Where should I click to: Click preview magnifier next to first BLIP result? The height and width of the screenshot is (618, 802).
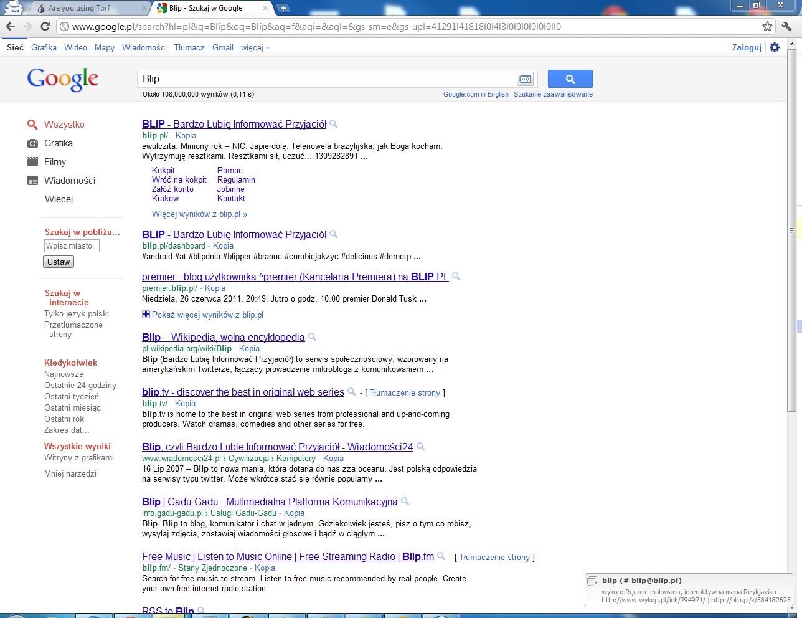(x=333, y=124)
